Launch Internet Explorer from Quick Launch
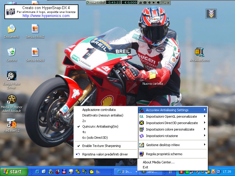 coord(37,172)
